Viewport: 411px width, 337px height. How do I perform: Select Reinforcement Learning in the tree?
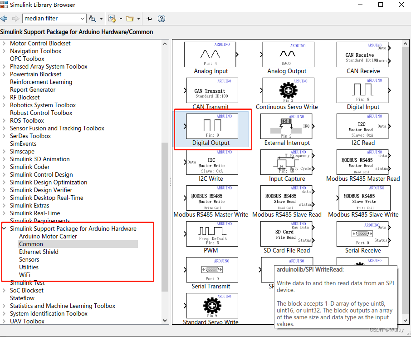click(41, 82)
